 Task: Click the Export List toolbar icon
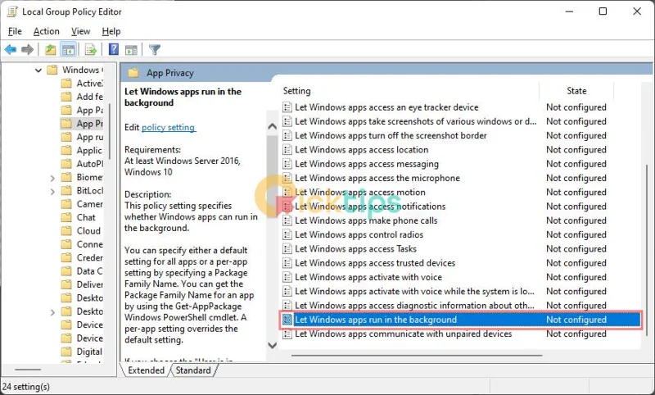pos(91,50)
